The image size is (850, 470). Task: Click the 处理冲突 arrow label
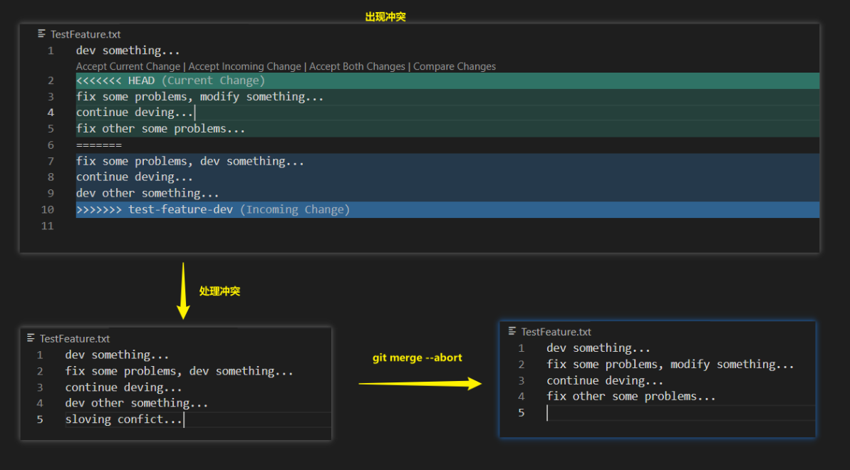pos(219,291)
